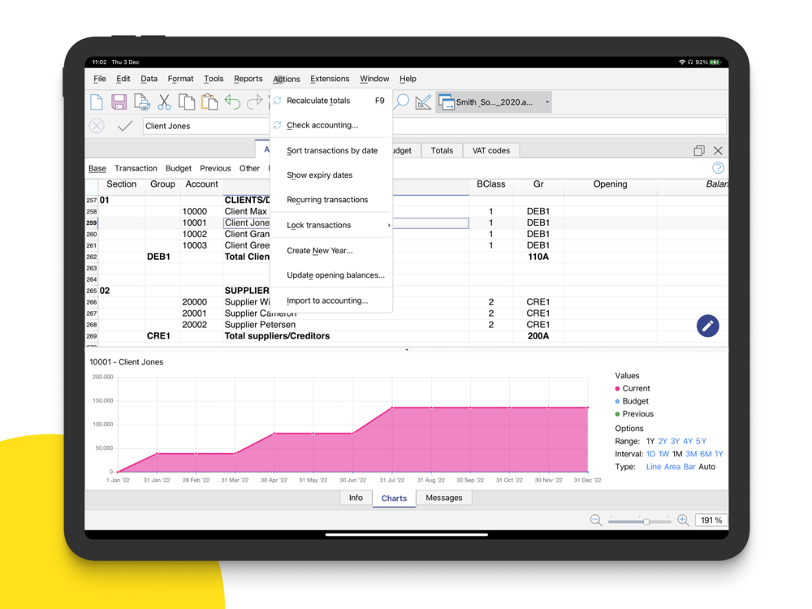Image resolution: width=812 pixels, height=609 pixels.
Task: Select the Transaction view
Action: pyautogui.click(x=136, y=168)
